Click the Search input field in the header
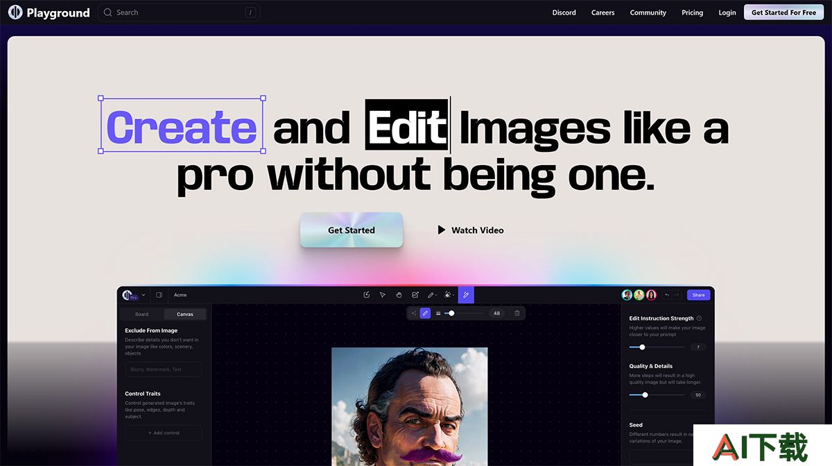 tap(179, 12)
